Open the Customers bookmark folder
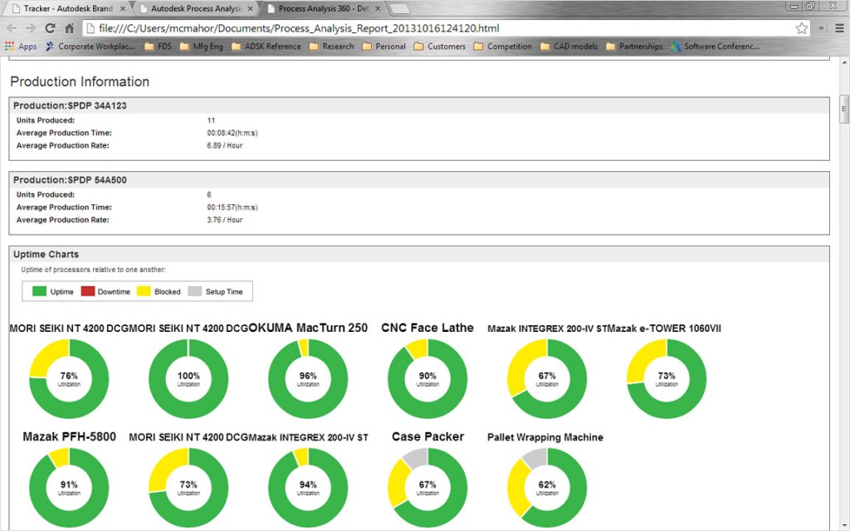850x531 pixels. (440, 46)
